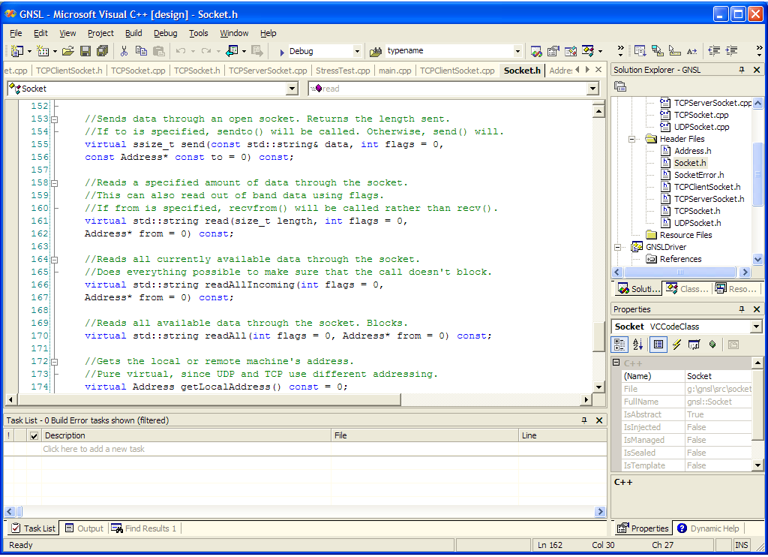
Task: Toggle the Categorized view in Properties
Action: (x=619, y=345)
